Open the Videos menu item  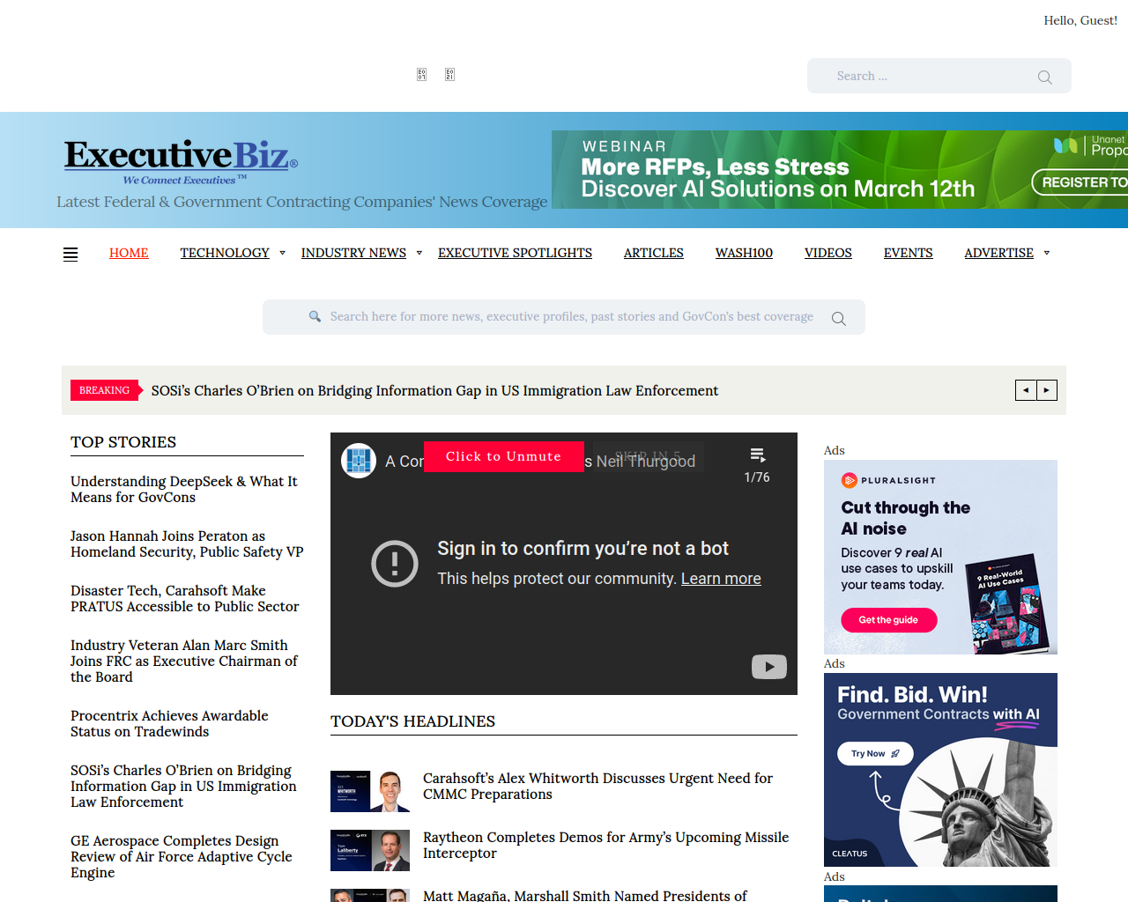(x=828, y=253)
